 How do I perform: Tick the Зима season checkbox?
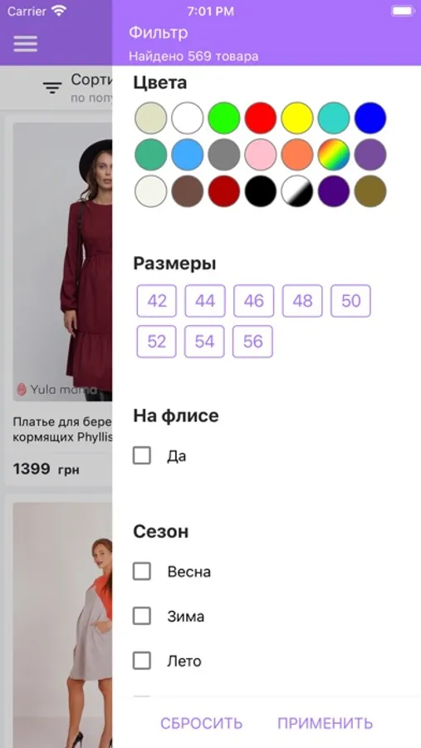click(x=142, y=616)
